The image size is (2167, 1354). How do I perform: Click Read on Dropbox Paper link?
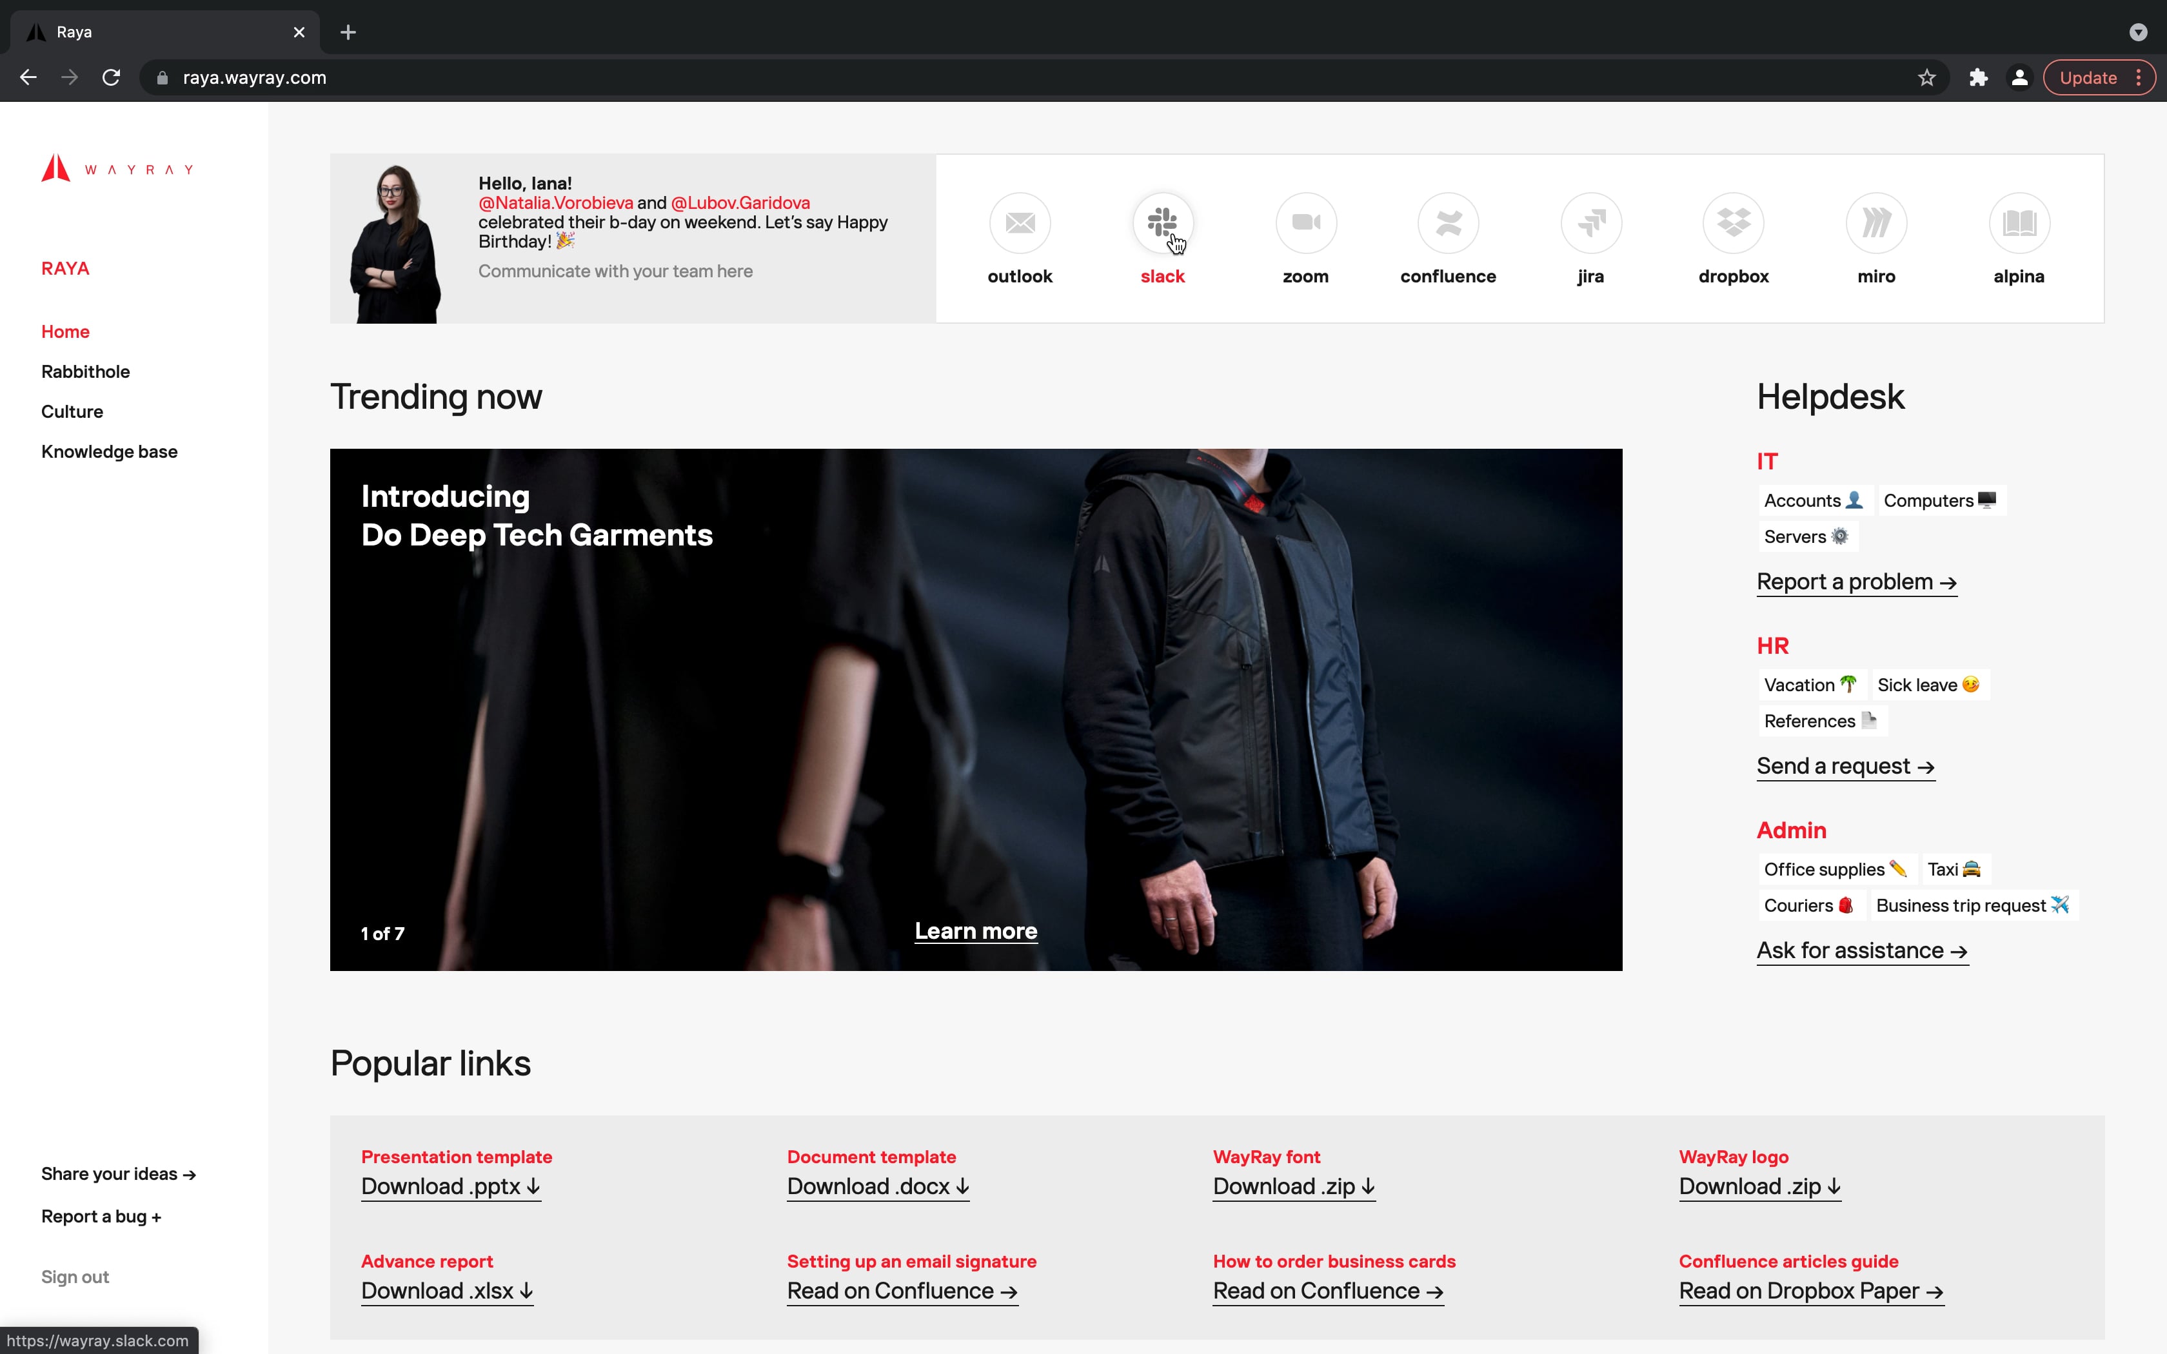[x=1812, y=1291]
